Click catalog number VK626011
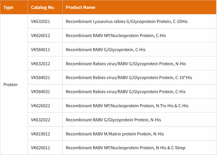The width and height of the screenshot is (217, 155). 40,148
